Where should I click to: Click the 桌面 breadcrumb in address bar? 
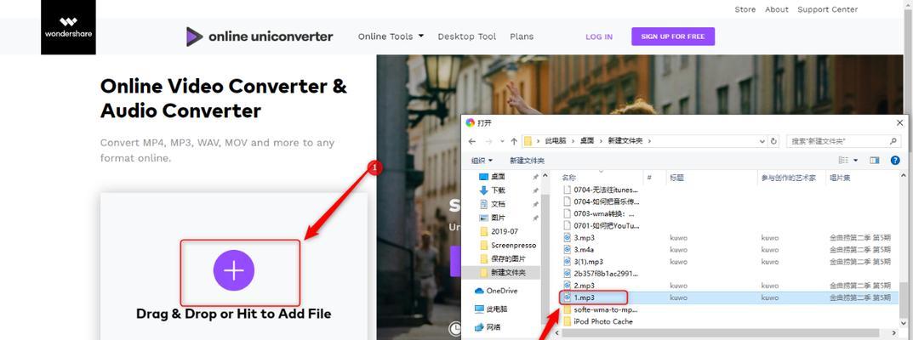tap(587, 141)
